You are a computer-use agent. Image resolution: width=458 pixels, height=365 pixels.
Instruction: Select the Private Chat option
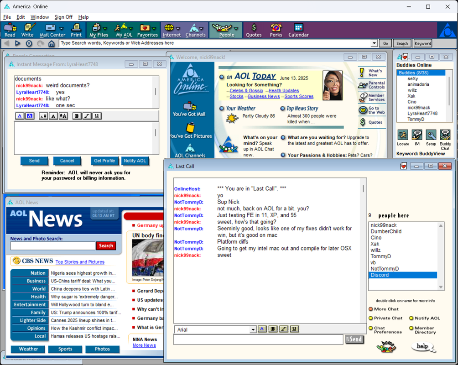coord(385,318)
